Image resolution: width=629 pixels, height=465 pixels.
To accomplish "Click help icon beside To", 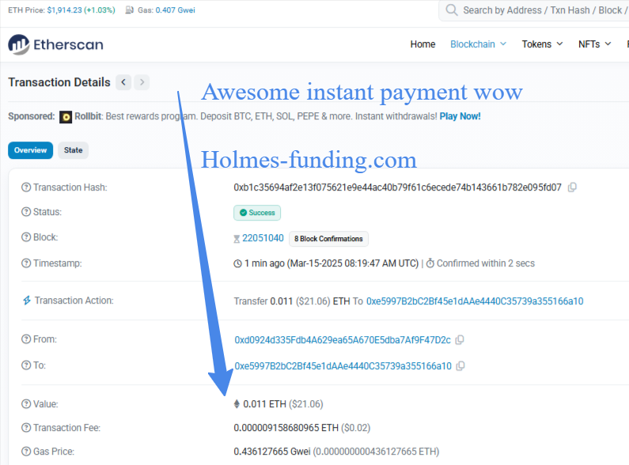I will (x=26, y=365).
